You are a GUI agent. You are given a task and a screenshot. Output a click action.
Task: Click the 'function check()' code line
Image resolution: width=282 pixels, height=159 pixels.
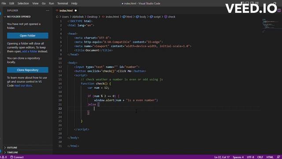click(96, 83)
